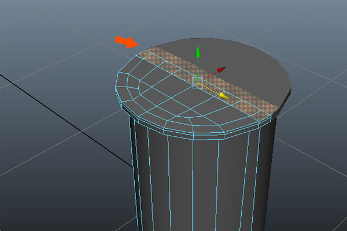Screen dimensions: 347x231
Task: Click empty viewport background at top left
Action: point(35,23)
